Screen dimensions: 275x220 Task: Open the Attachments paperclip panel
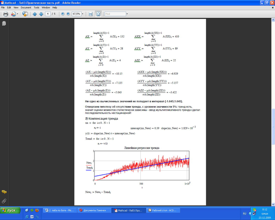pos(4,201)
